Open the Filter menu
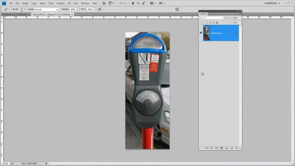This screenshot has width=295, height=166. [x=51, y=3]
